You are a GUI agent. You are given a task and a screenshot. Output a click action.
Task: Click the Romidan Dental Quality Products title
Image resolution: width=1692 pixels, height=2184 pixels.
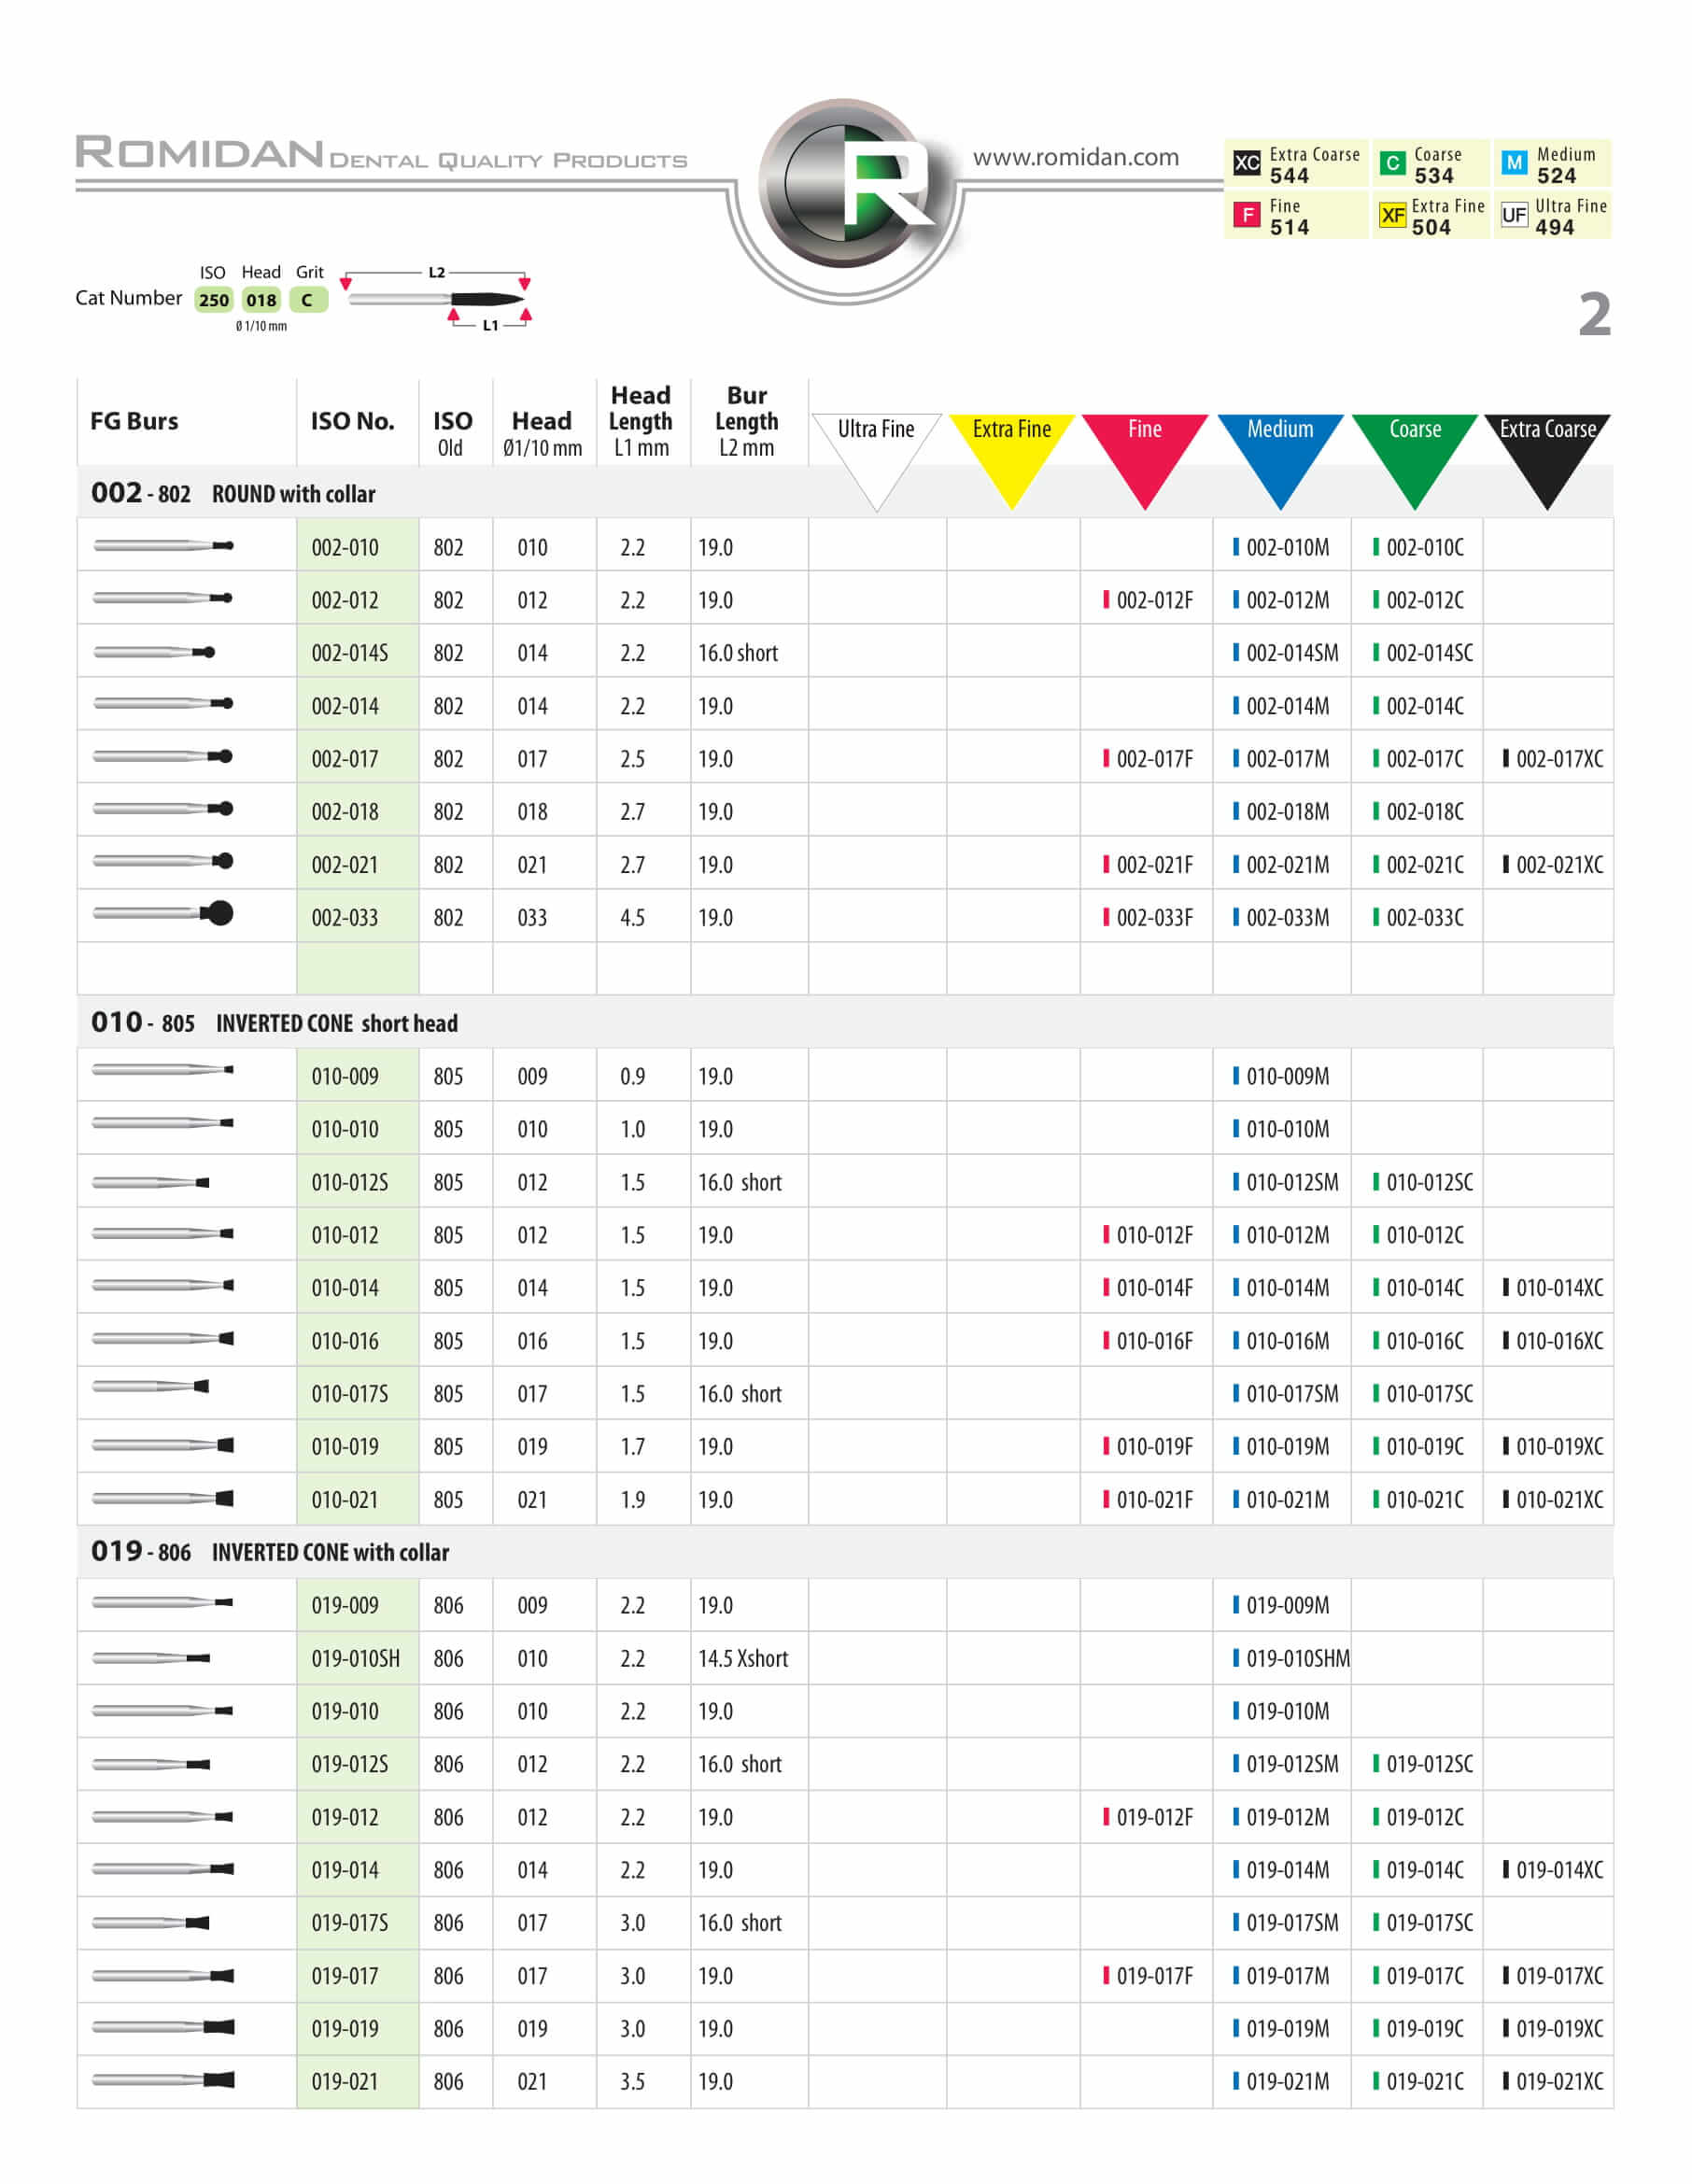[381, 153]
